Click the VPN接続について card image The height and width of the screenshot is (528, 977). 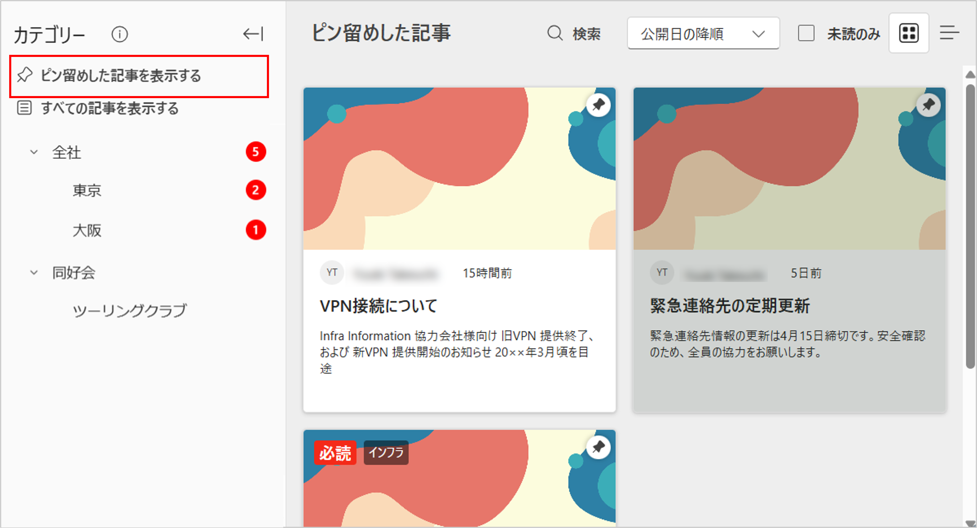[459, 168]
